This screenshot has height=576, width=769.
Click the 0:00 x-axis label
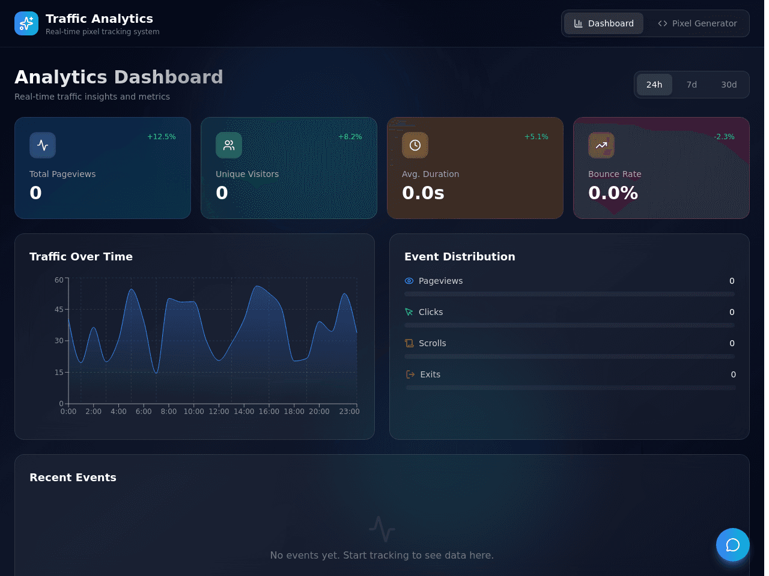(68, 412)
